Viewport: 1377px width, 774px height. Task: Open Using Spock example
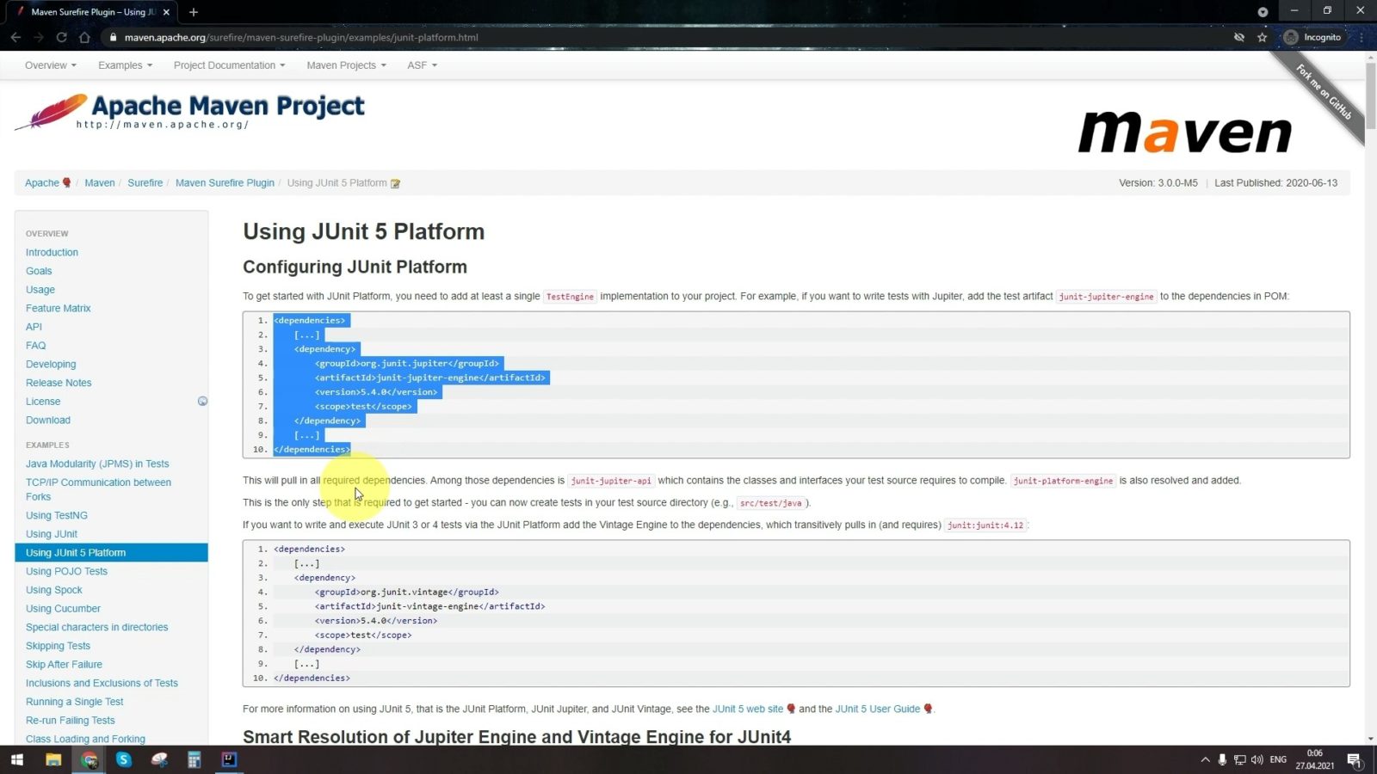point(54,590)
